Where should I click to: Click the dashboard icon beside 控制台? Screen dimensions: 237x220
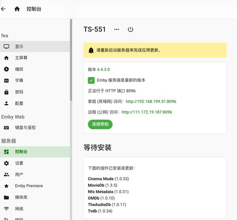tap(6, 152)
